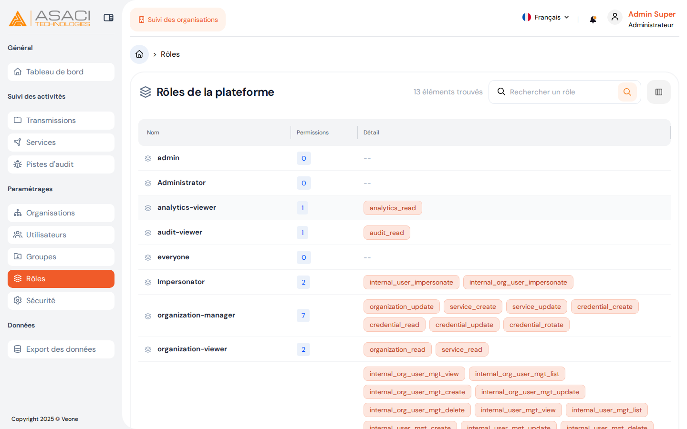Click the organization_read permission tag
This screenshot has width=687, height=429.
tap(397, 349)
